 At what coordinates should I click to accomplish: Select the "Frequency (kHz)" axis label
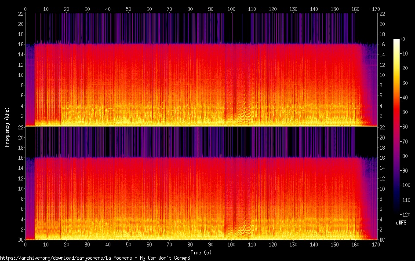click(x=7, y=126)
